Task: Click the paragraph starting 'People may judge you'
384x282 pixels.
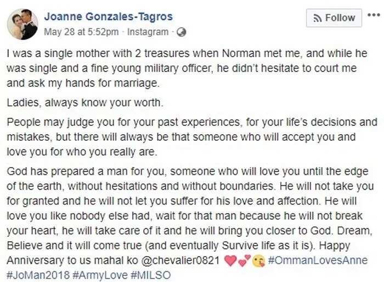Action: 192,137
